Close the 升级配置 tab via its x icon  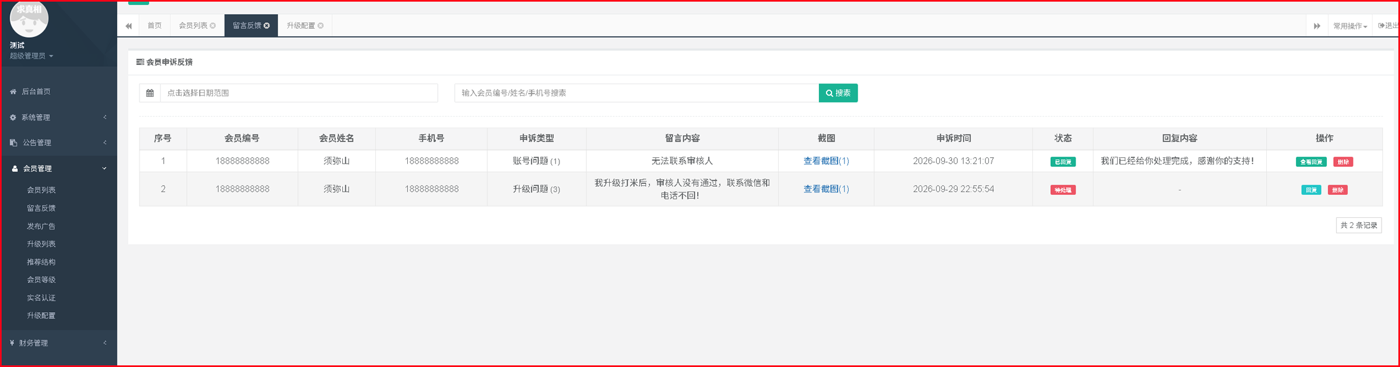(321, 26)
